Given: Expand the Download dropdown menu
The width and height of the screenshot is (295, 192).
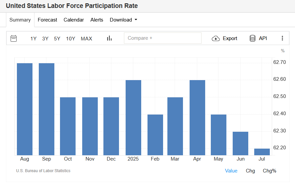Looking at the screenshot, I should click(x=123, y=20).
